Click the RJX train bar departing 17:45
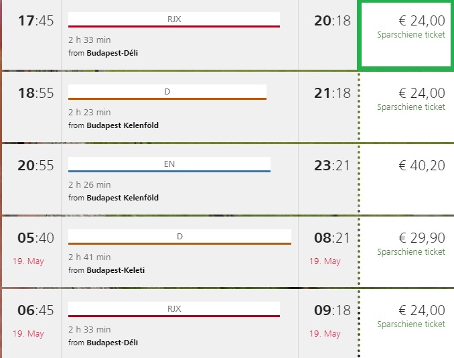 174,19
